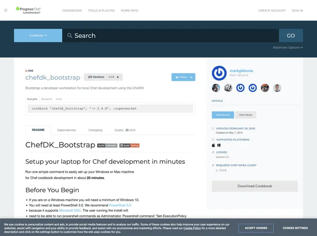Switch to the Changelog tab
The width and height of the screenshot is (317, 236).
pos(95,130)
